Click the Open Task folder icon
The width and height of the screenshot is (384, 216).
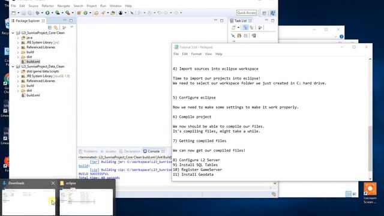(113, 13)
